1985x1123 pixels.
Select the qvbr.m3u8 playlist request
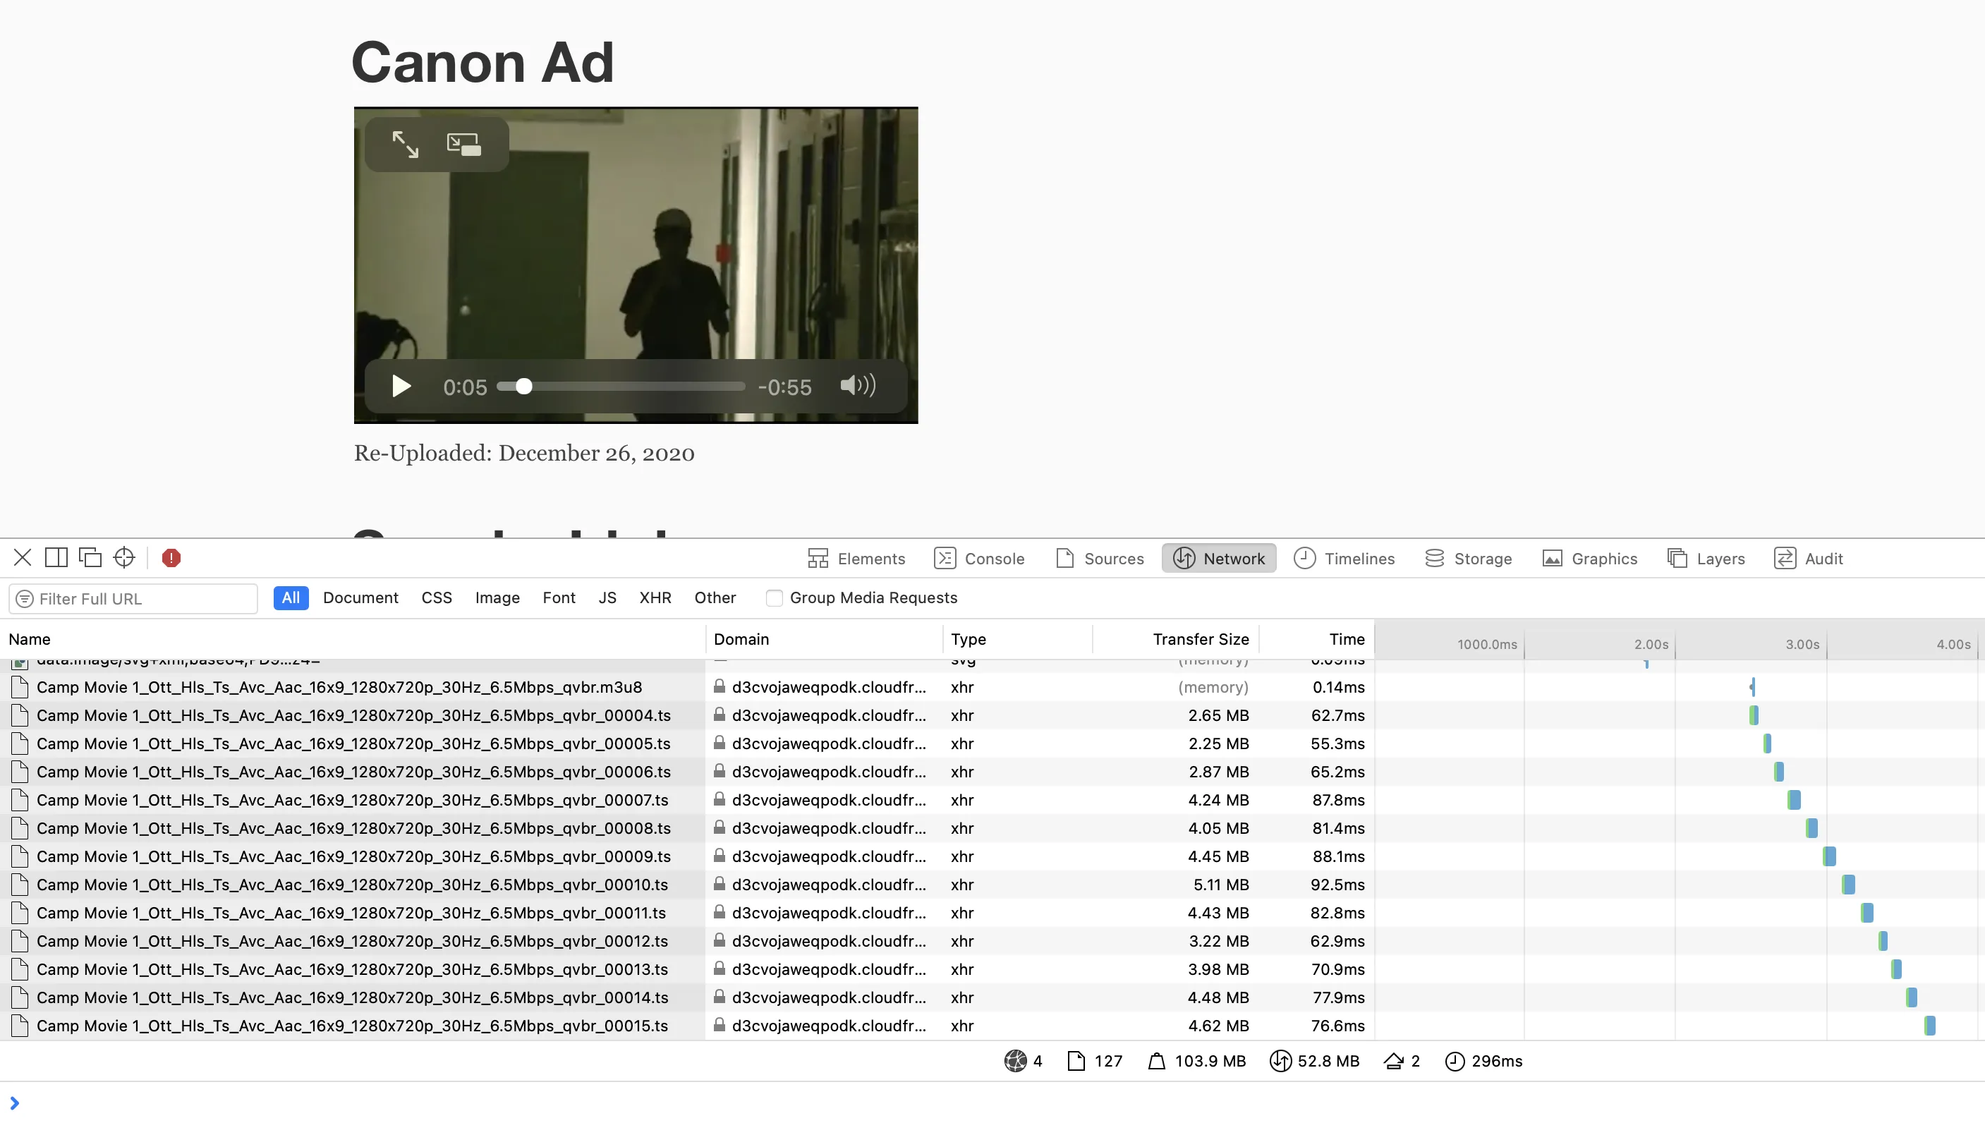[339, 687]
